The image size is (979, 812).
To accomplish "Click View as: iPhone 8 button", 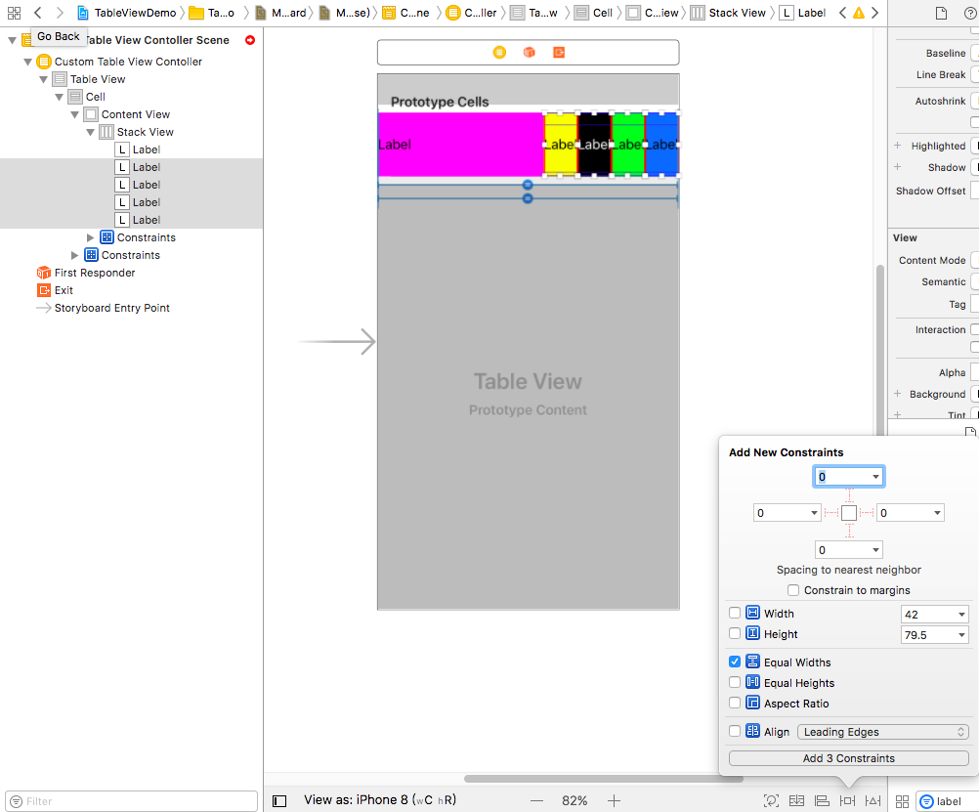I will click(379, 800).
